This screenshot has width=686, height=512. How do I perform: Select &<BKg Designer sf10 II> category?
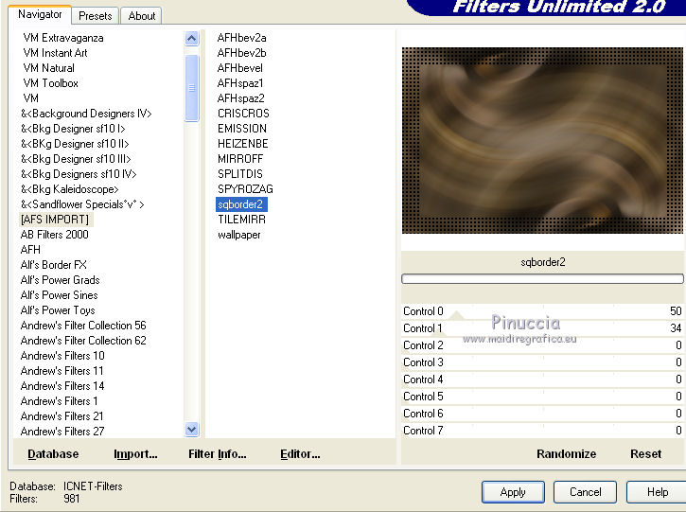(75, 144)
